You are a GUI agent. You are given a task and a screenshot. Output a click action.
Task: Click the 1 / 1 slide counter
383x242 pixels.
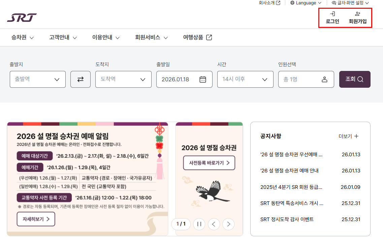point(181,224)
